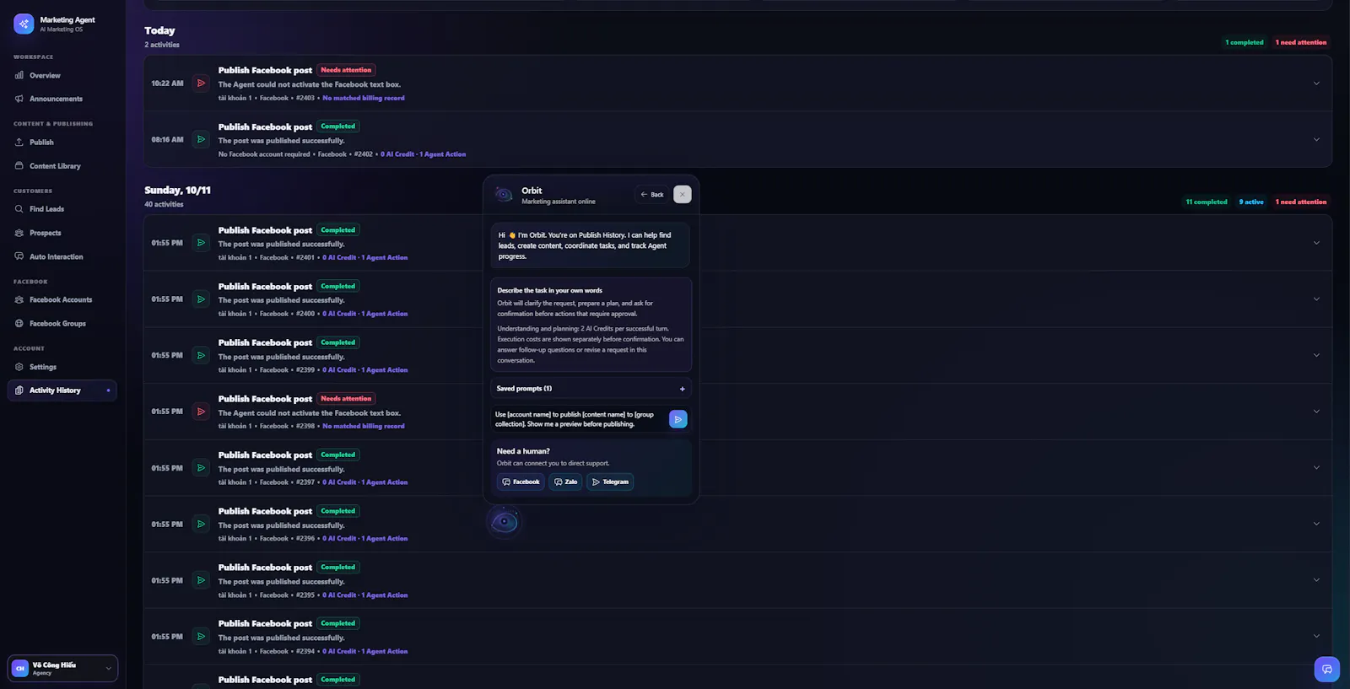The image size is (1350, 689).
Task: Expand activity #2396 row chevron
Action: coord(1316,525)
